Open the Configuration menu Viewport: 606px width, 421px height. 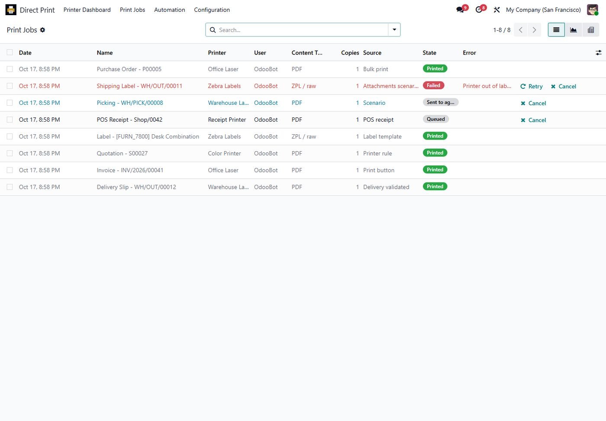click(212, 10)
